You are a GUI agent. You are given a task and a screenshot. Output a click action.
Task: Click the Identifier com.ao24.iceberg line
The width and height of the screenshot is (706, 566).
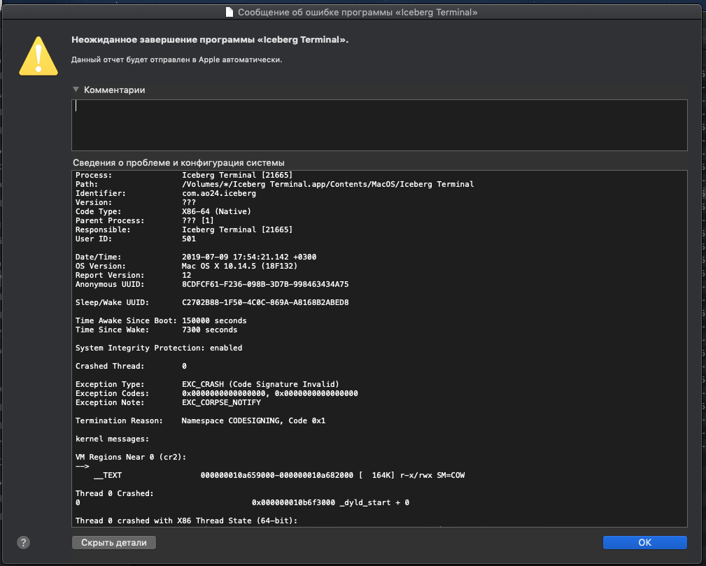pyautogui.click(x=165, y=193)
